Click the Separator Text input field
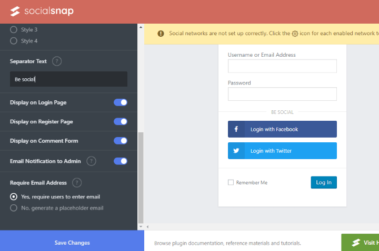379x251 pixels. point(68,79)
